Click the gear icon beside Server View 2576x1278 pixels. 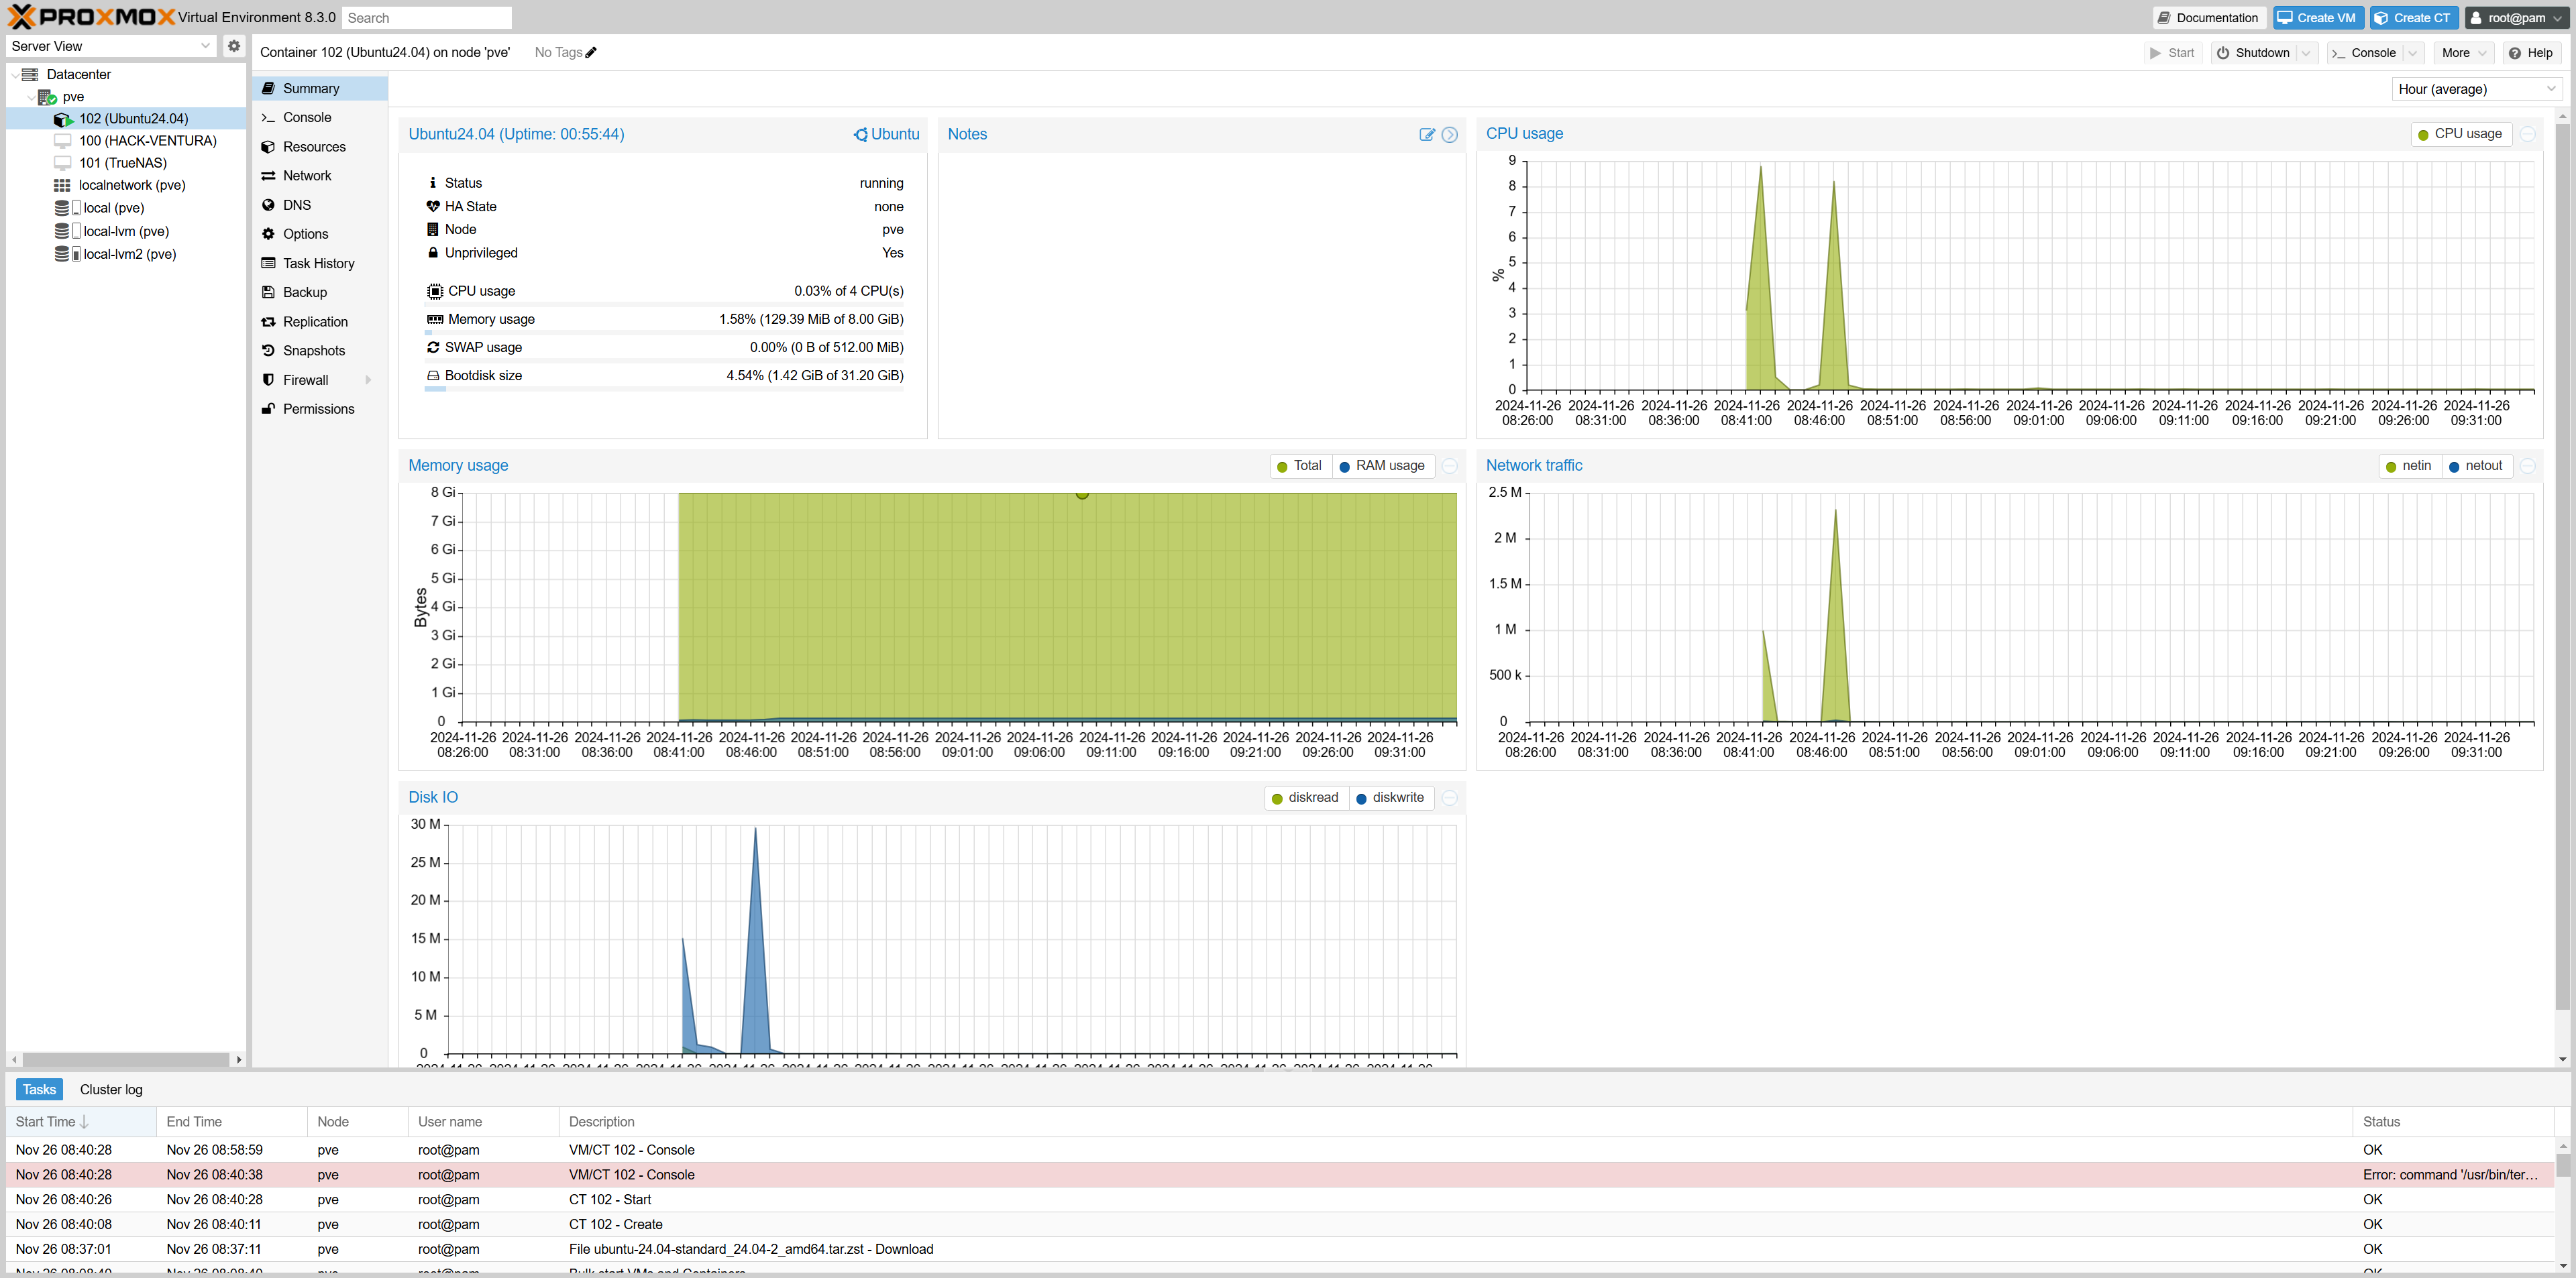pos(234,46)
